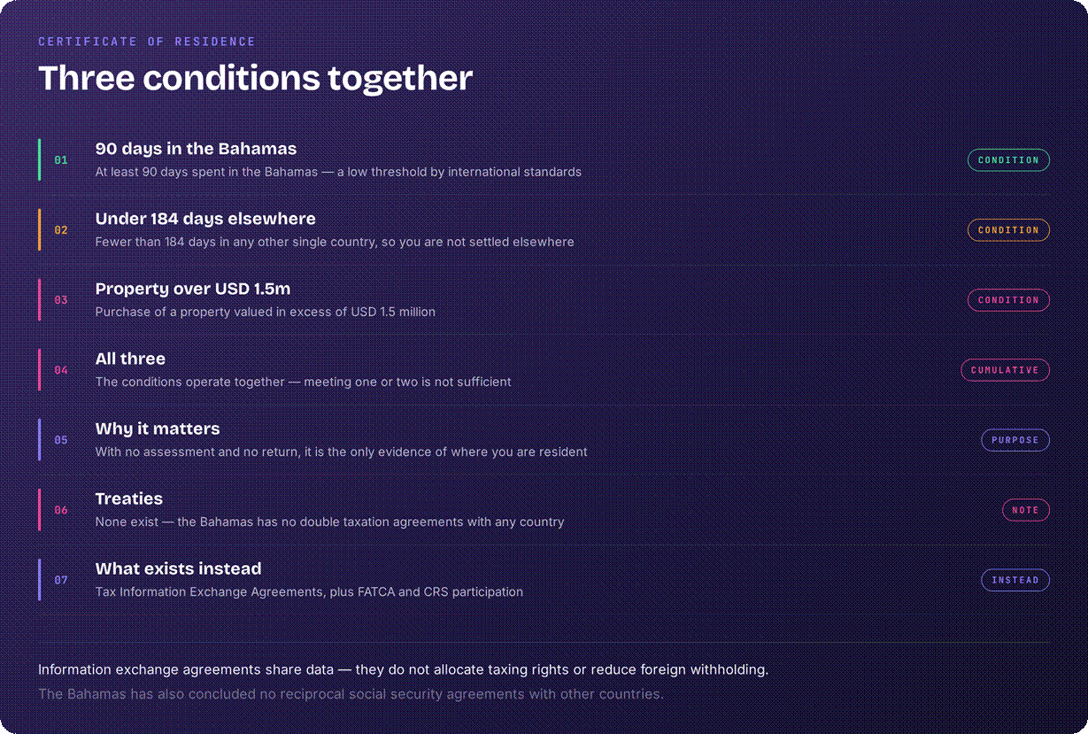
Task: Click the pink CONDITION badge for property
Action: pos(1008,300)
